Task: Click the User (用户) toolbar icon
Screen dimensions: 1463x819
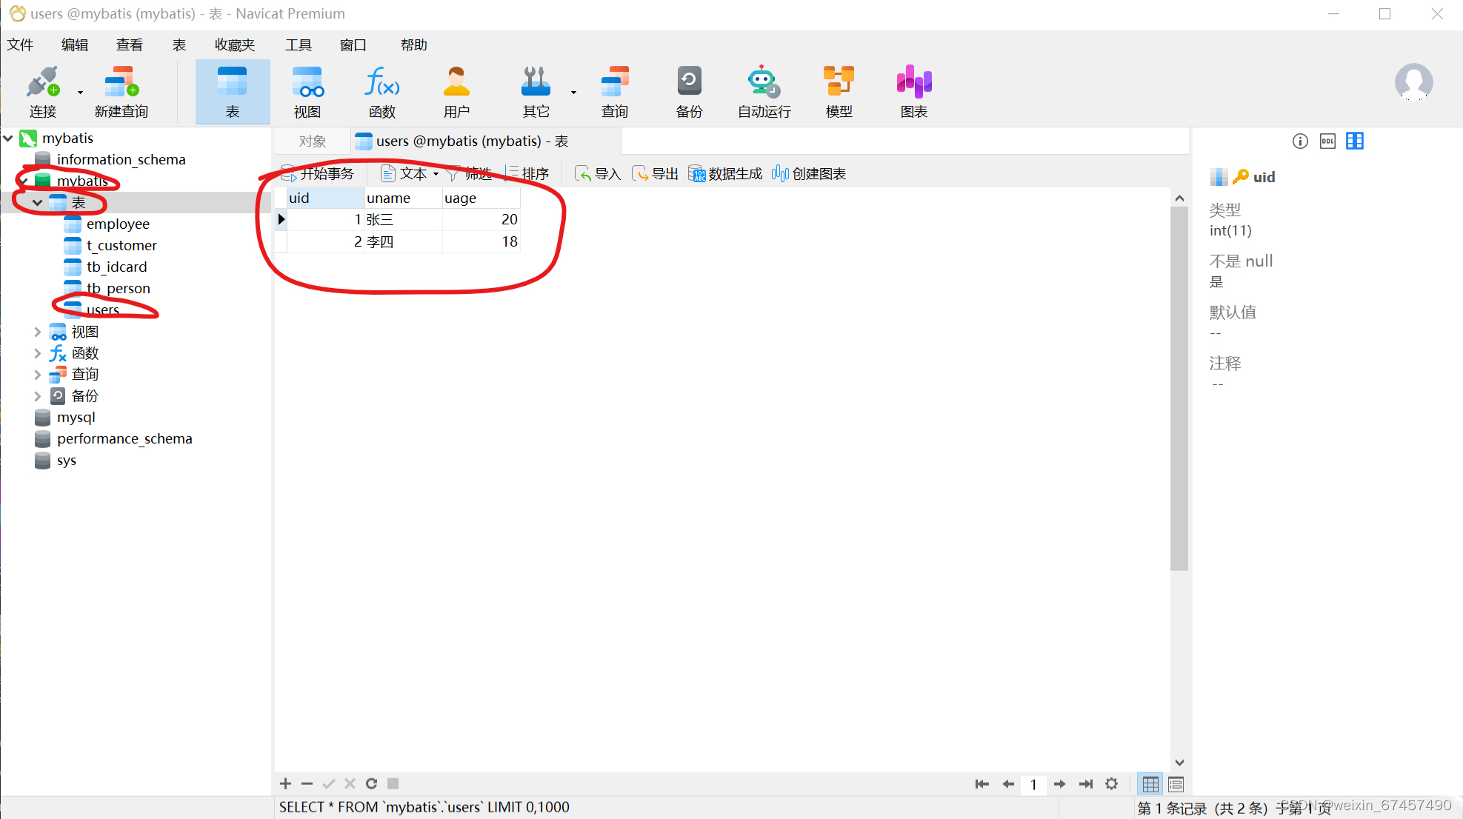Action: coord(456,92)
